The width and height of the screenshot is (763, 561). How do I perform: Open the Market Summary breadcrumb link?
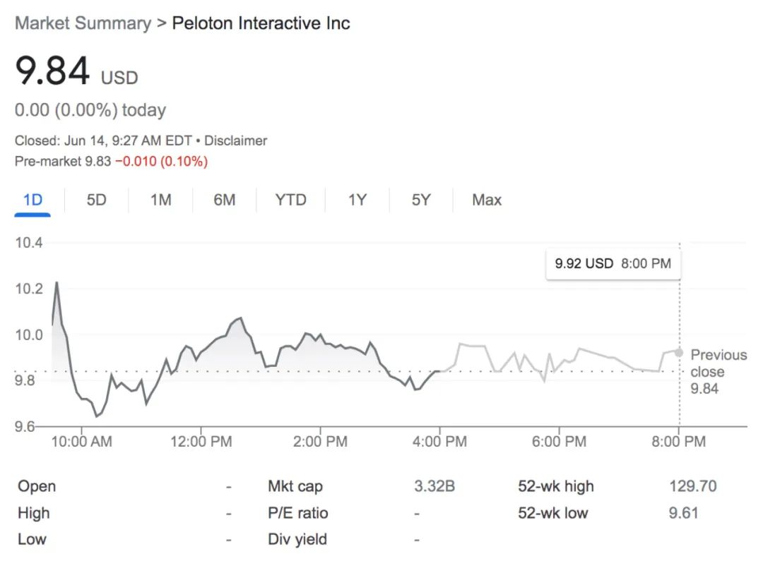tap(83, 23)
